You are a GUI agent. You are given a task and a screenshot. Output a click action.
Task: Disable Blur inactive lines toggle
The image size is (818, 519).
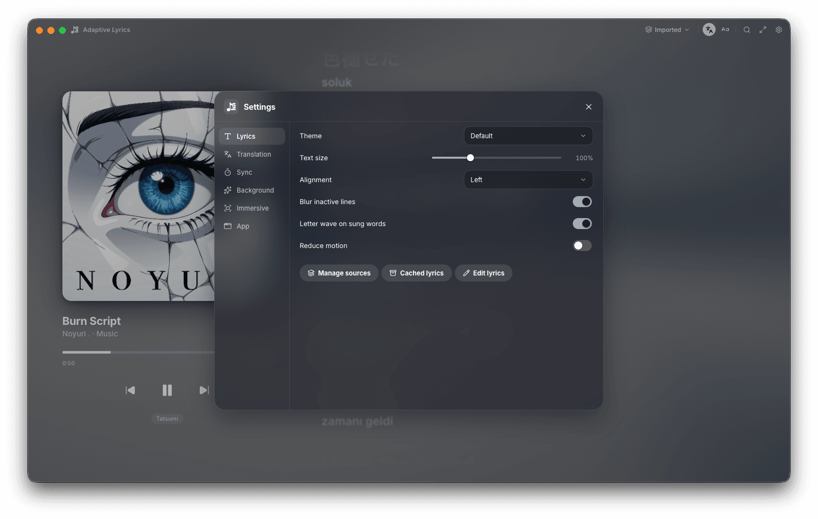coord(582,202)
